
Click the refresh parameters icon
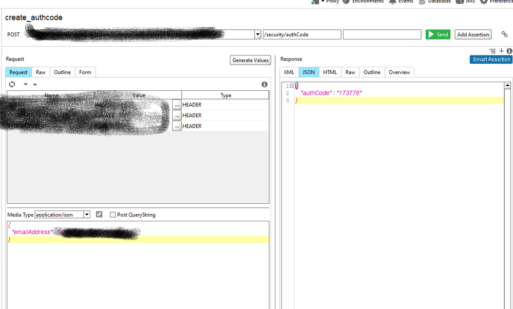pyautogui.click(x=12, y=84)
